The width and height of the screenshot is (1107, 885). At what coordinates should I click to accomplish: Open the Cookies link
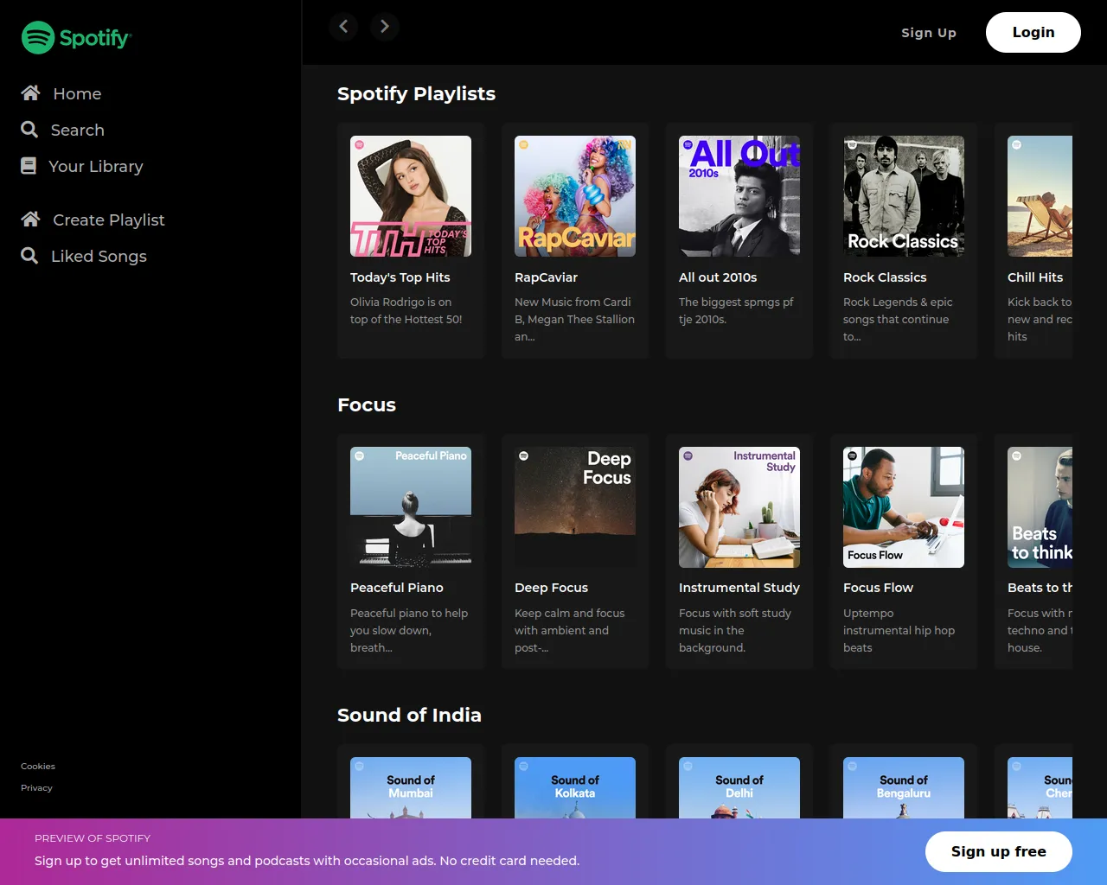pyautogui.click(x=38, y=767)
